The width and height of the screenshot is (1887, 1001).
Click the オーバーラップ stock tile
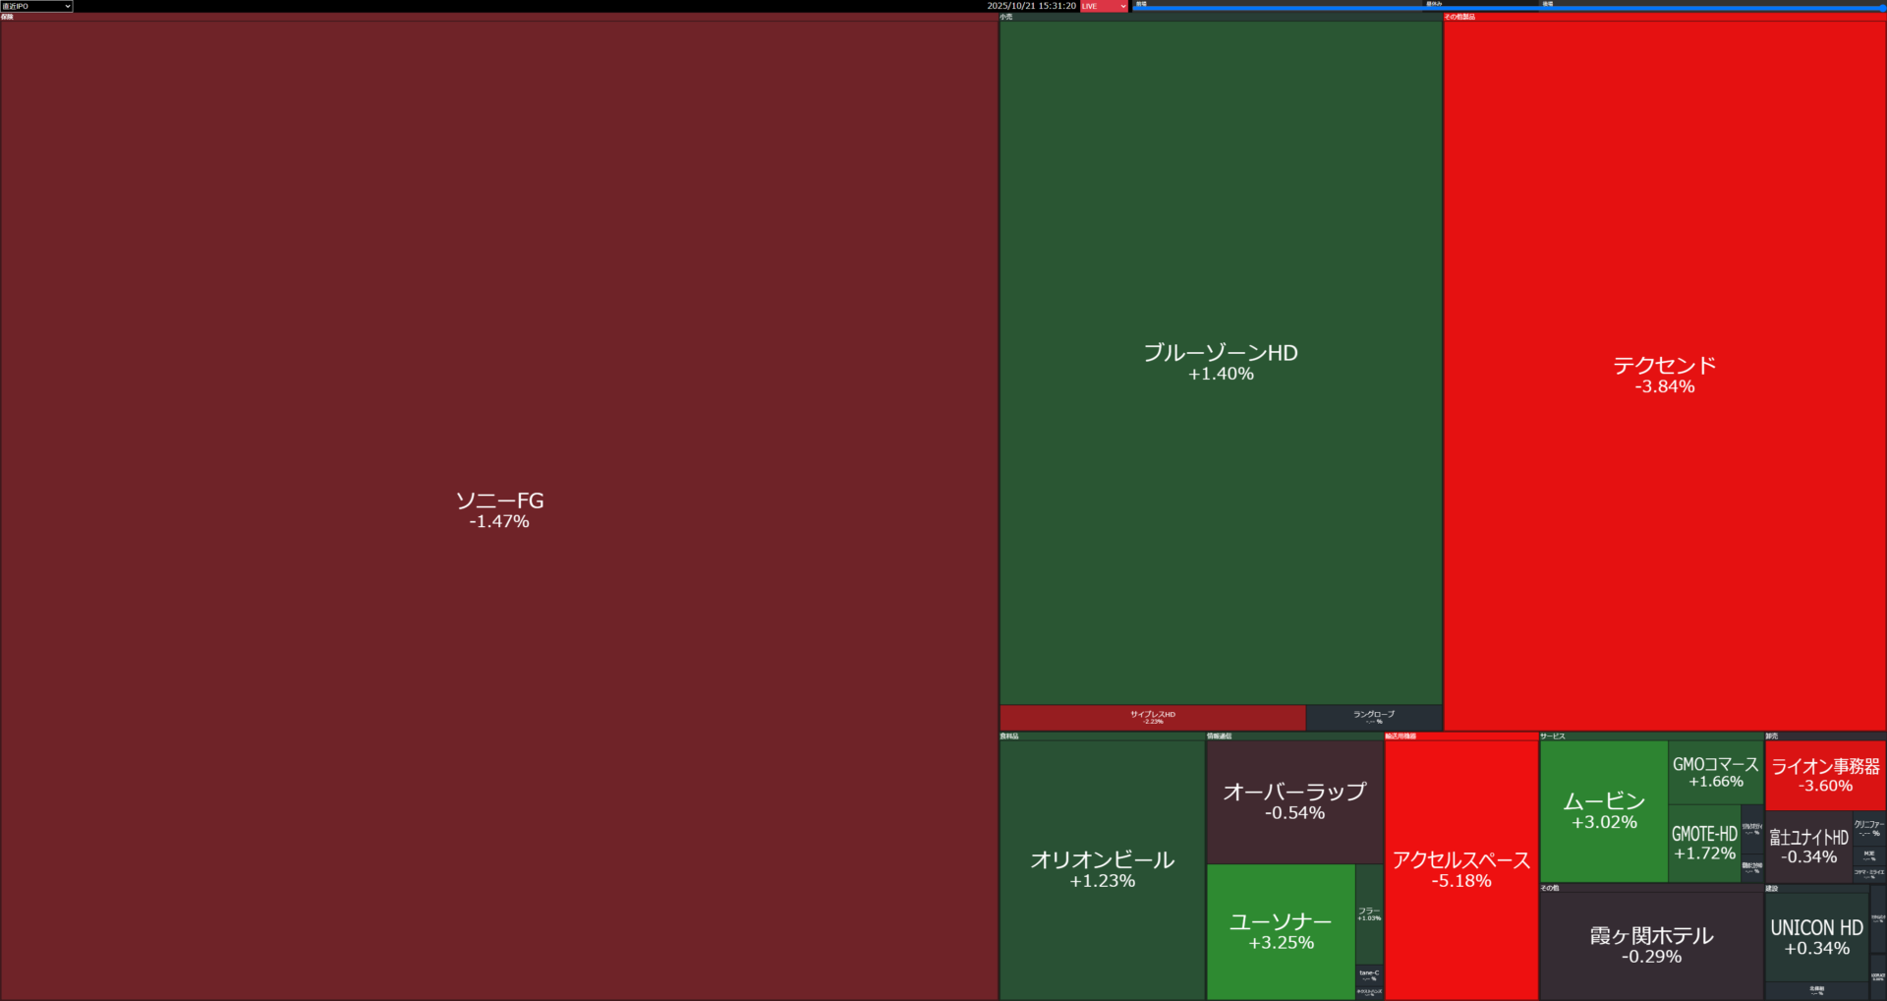click(x=1294, y=801)
